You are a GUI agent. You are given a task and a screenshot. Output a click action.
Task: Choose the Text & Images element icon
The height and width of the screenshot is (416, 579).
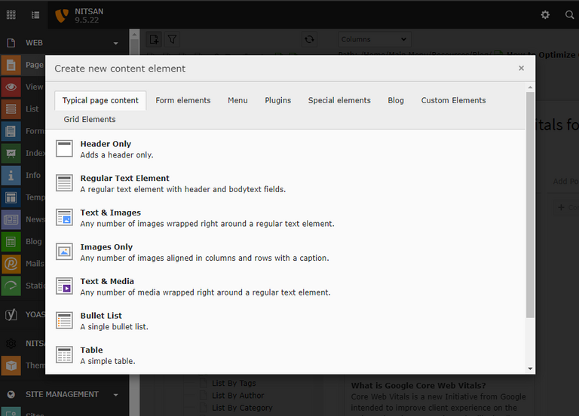64,217
